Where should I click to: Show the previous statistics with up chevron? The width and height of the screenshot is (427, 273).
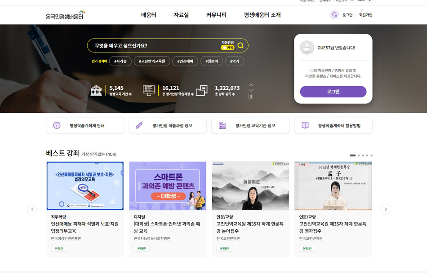[x=251, y=85]
